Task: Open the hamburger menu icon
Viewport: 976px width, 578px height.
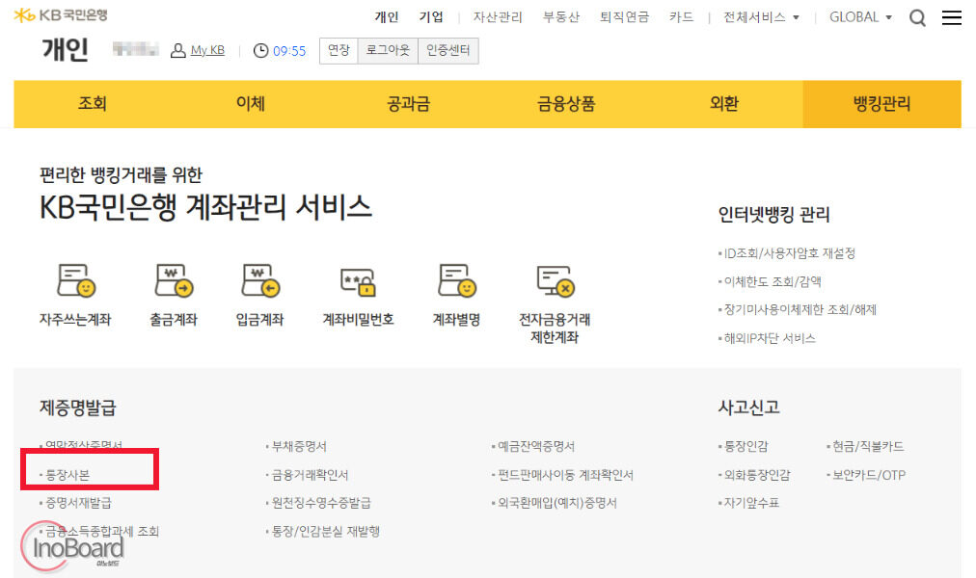Action: (x=951, y=17)
